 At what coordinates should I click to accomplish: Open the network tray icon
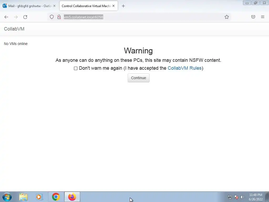point(230,197)
